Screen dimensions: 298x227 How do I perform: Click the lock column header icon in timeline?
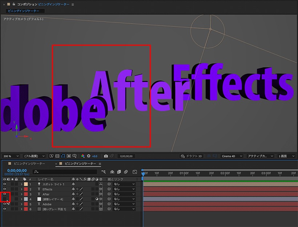click(16, 179)
